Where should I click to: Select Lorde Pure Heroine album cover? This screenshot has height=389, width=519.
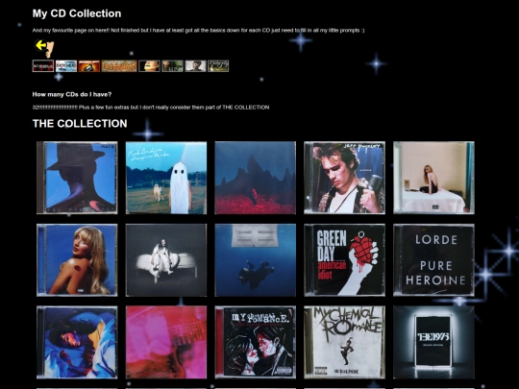[x=433, y=260]
